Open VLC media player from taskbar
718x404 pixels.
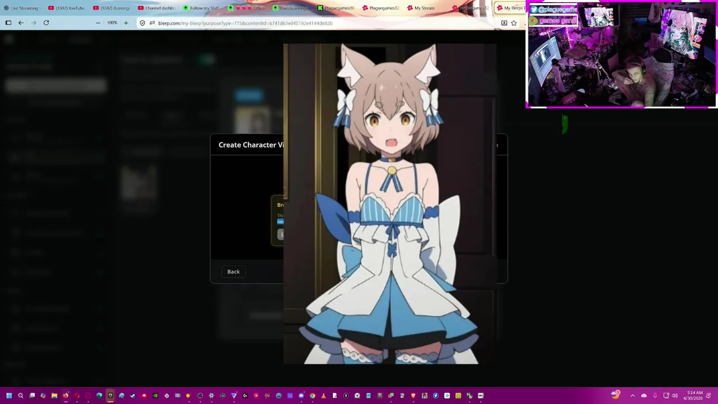pyautogui.click(x=324, y=396)
